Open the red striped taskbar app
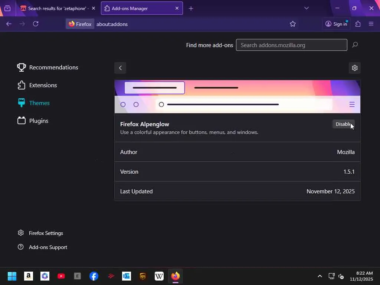The height and width of the screenshot is (285, 380). pyautogui.click(x=111, y=276)
